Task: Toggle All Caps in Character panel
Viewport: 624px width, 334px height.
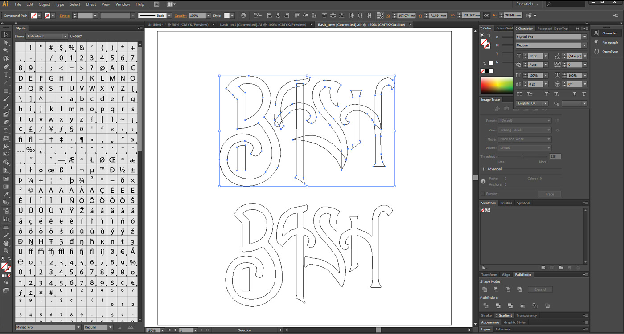Action: 520,94
